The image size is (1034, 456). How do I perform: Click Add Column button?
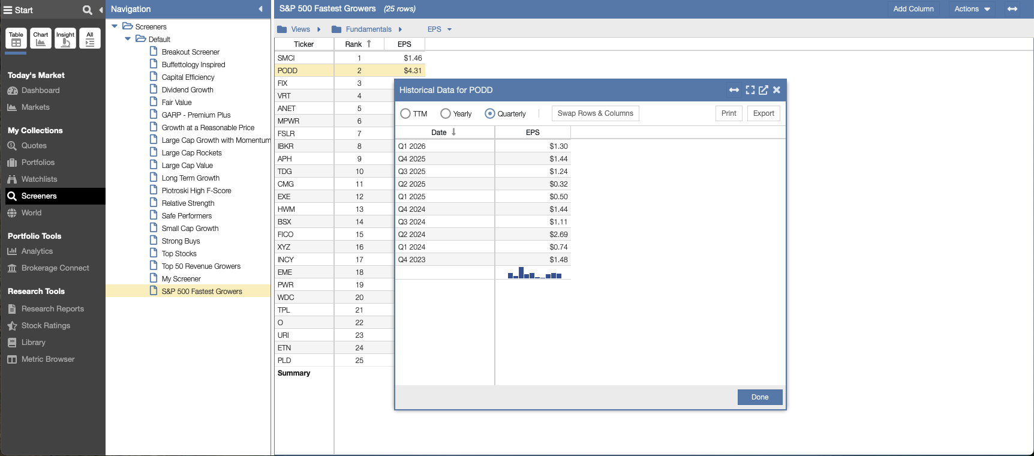click(x=913, y=9)
